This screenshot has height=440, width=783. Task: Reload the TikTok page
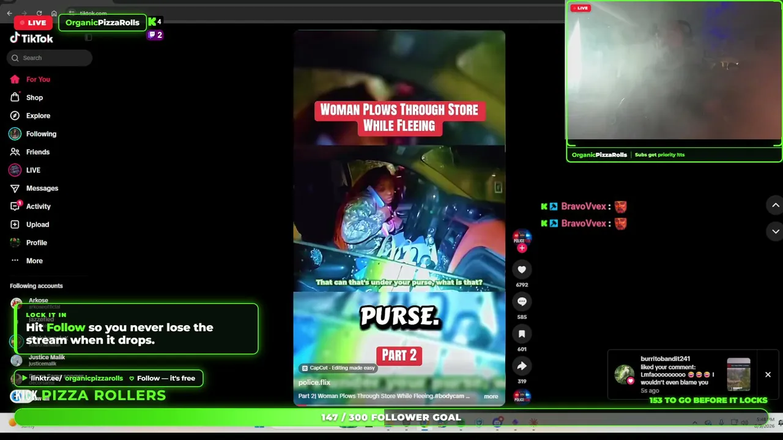click(39, 13)
